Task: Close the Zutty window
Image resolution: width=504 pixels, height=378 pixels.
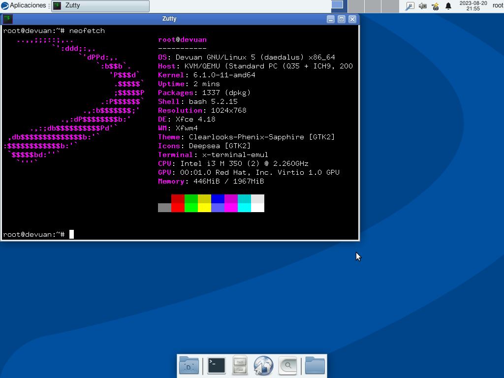Action: click(x=352, y=19)
